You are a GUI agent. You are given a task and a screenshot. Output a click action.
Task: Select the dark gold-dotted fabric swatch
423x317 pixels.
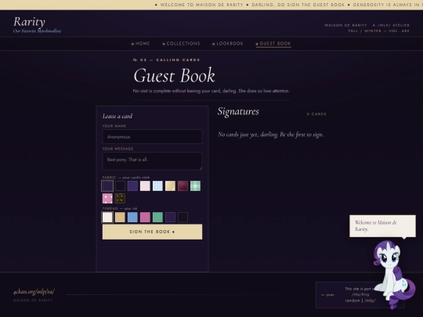coord(120,198)
